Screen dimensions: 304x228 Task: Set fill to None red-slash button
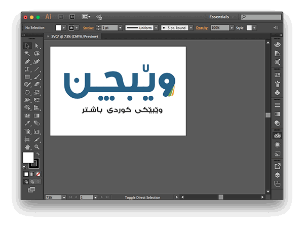click(38, 174)
